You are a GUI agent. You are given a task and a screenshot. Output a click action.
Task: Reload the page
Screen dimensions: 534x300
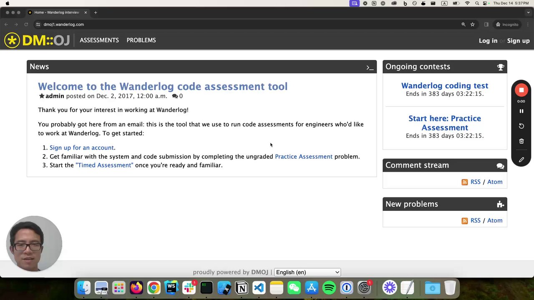tap(26, 25)
